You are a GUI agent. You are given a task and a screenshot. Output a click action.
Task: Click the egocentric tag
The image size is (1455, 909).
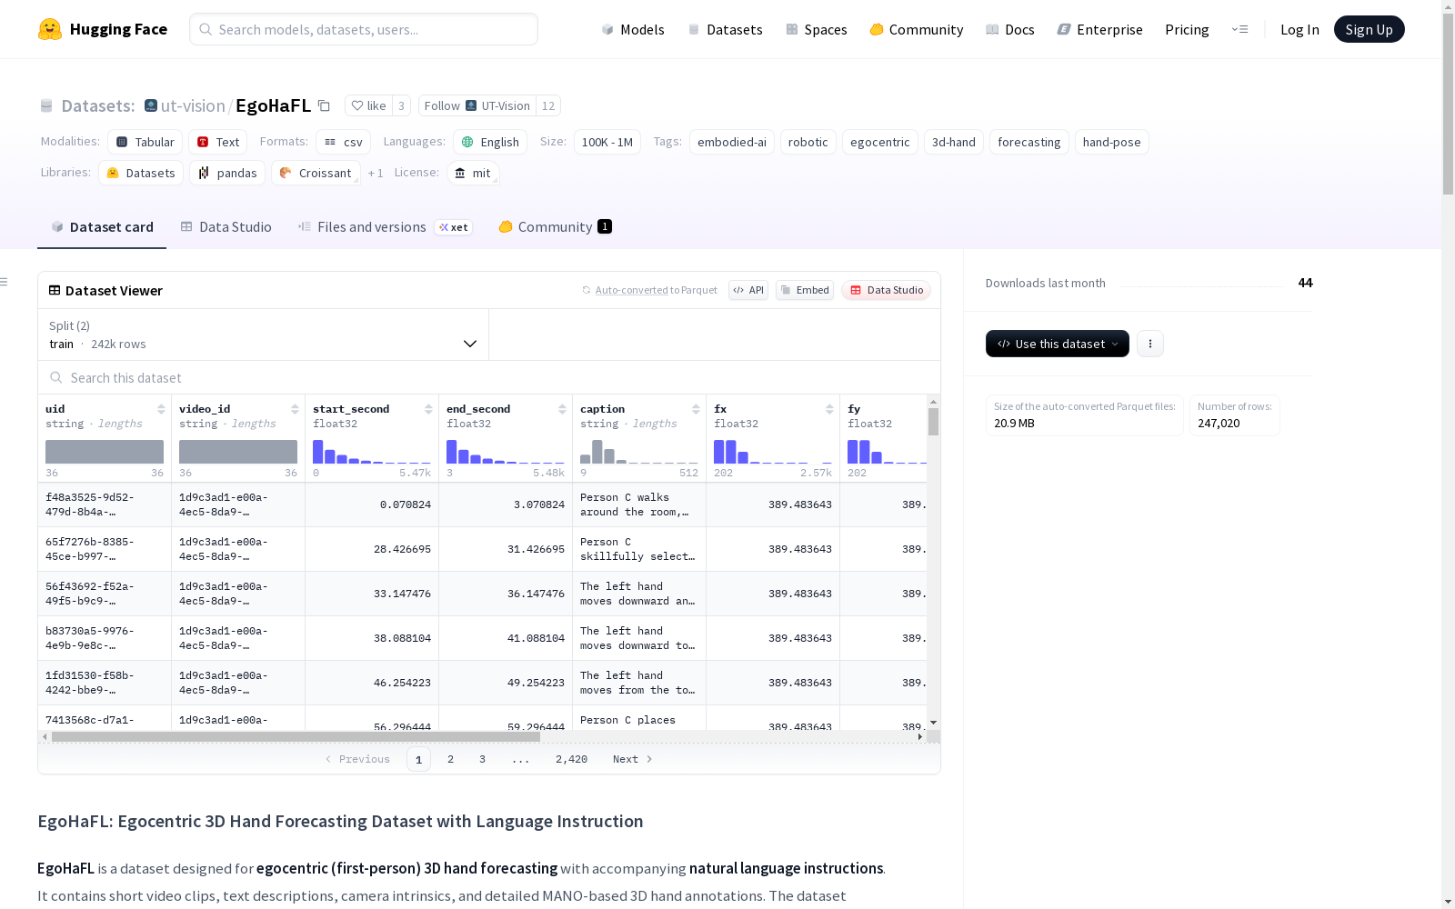[880, 142]
